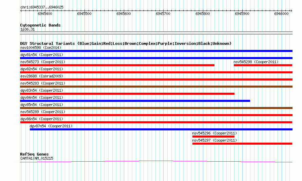This screenshot has width=302, height=181.
Task: Click the dgv85n54 (Cooper2011) label
Action: [42, 105]
